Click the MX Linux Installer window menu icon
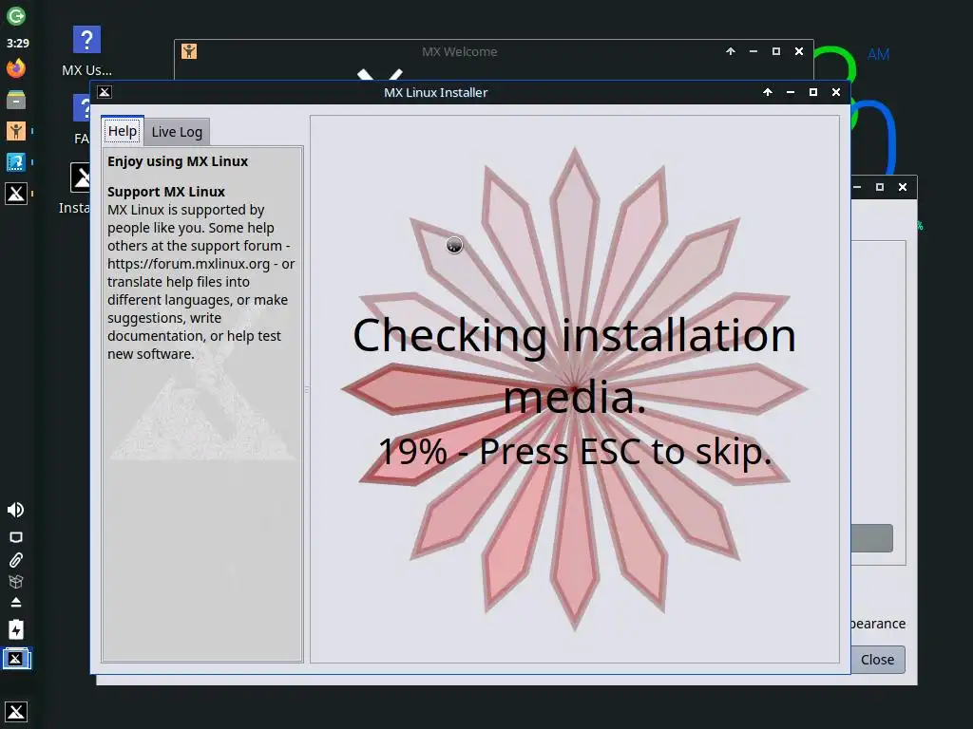Viewport: 973px width, 729px height. tap(105, 92)
